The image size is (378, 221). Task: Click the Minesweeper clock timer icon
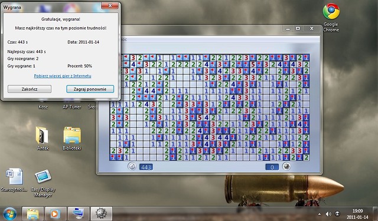click(x=132, y=166)
